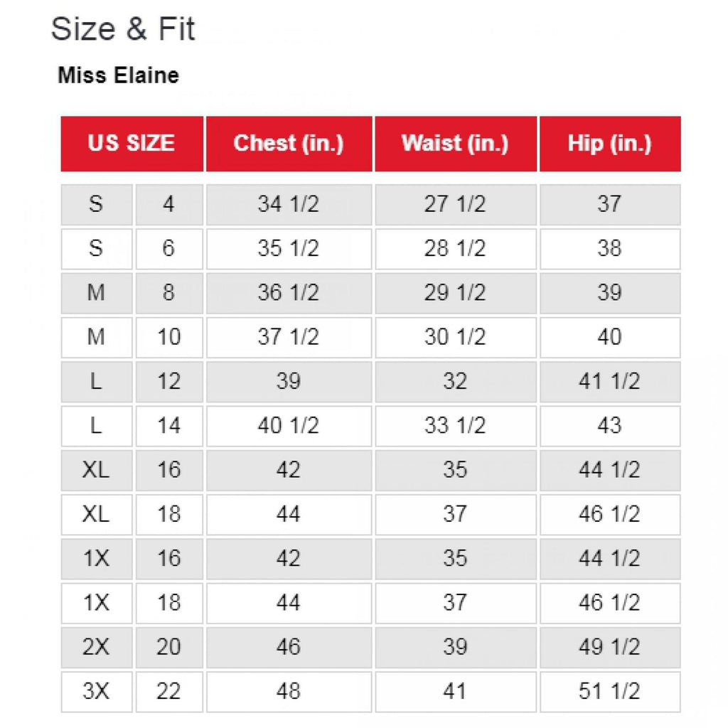Click the 48 chest measurement cell
Screen dimensions: 728x728
289,691
